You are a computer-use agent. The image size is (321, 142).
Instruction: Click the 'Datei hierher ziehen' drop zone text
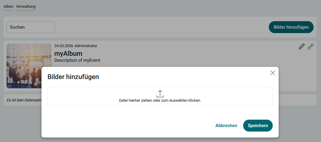pos(160,101)
